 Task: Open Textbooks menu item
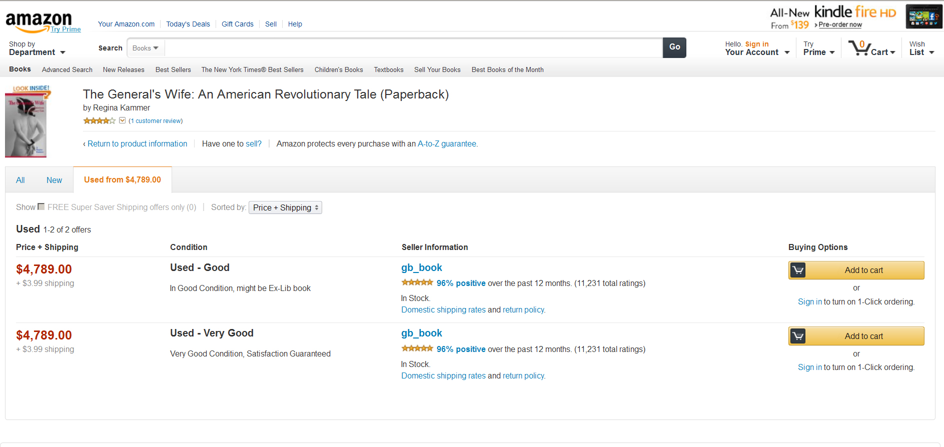click(x=389, y=69)
